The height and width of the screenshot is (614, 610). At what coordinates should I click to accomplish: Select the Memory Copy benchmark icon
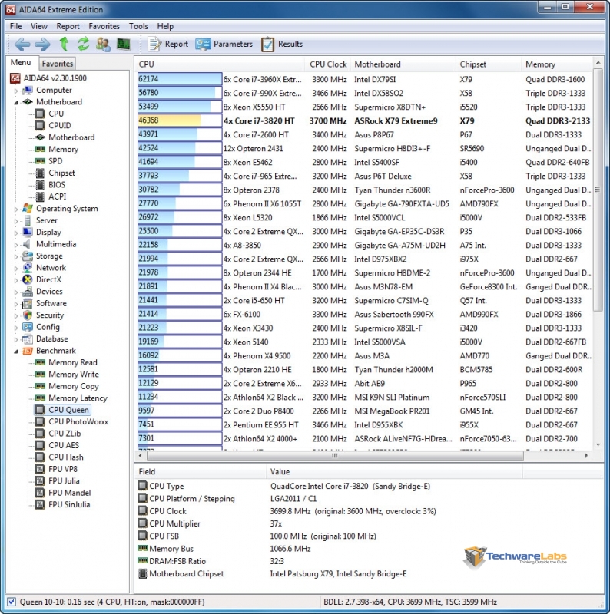point(40,386)
